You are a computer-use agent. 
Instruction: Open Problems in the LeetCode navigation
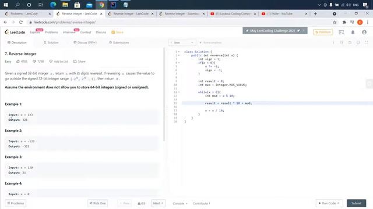pos(51,33)
